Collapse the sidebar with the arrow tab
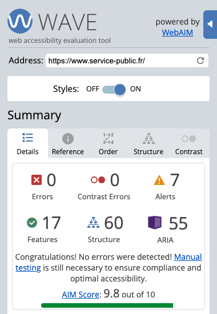 210,25
